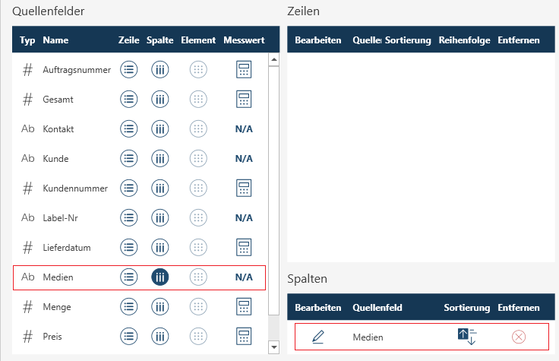Add Auftragsnummer as a measure value
The height and width of the screenshot is (361, 559).
[244, 70]
